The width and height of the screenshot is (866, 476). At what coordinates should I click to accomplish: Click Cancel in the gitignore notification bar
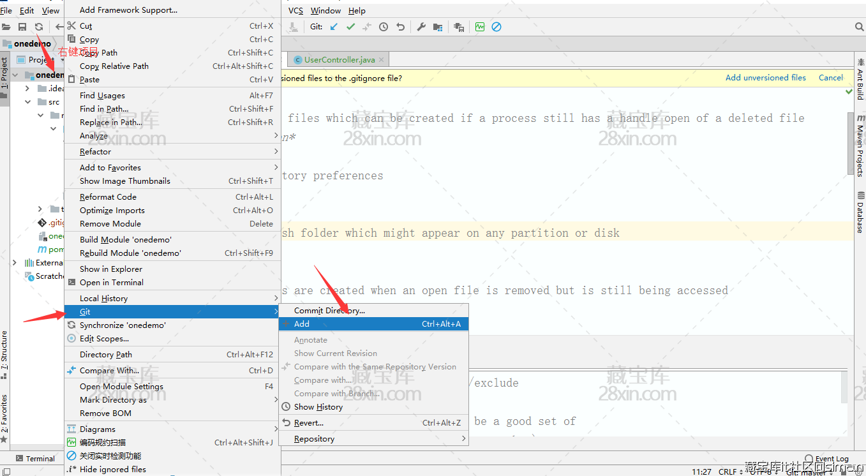830,78
